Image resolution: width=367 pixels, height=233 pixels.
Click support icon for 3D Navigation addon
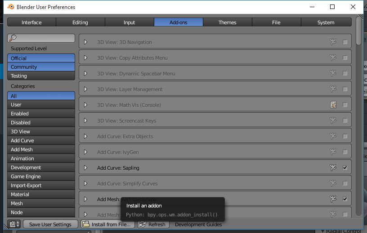pos(333,42)
